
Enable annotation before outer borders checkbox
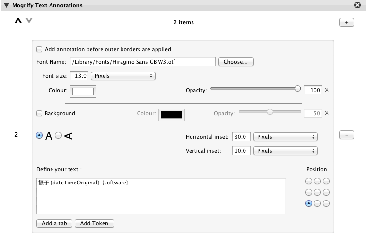click(39, 49)
